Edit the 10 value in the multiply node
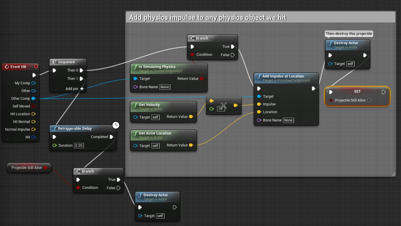This screenshot has height=226, width=401. pyautogui.click(x=220, y=109)
